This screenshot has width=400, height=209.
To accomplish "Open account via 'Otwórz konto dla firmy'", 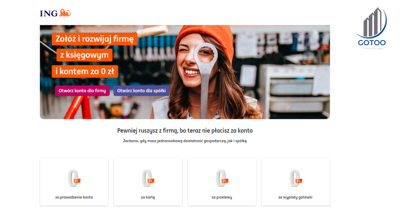I will coord(82,91).
